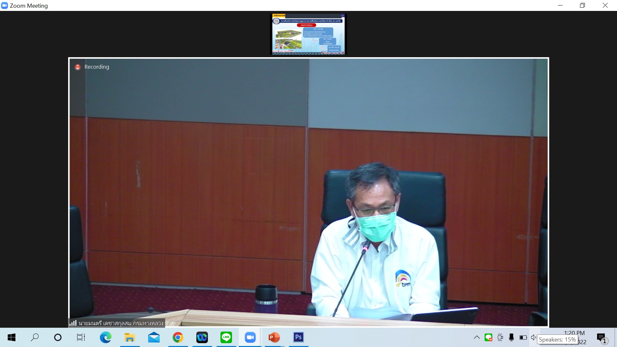Screen dimensions: 617x347
Task: Open the notification center with badge 1
Action: coord(601,338)
